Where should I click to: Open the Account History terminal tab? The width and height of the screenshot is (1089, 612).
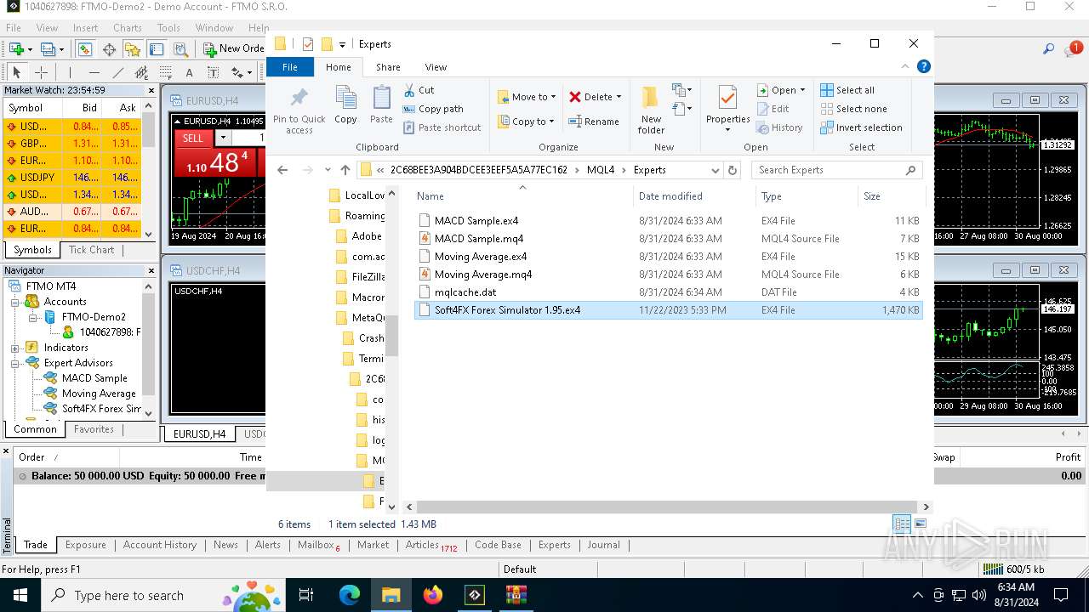pos(160,545)
